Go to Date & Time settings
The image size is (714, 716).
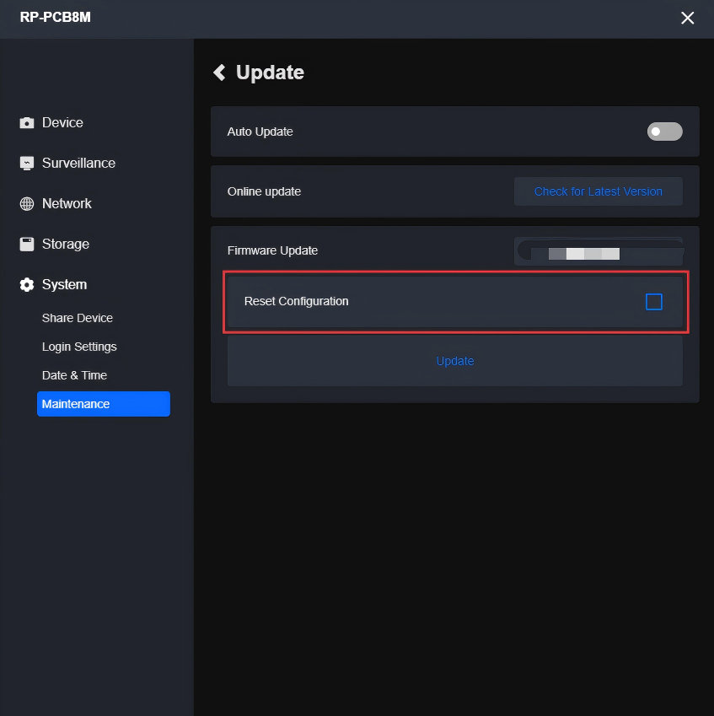tap(74, 375)
